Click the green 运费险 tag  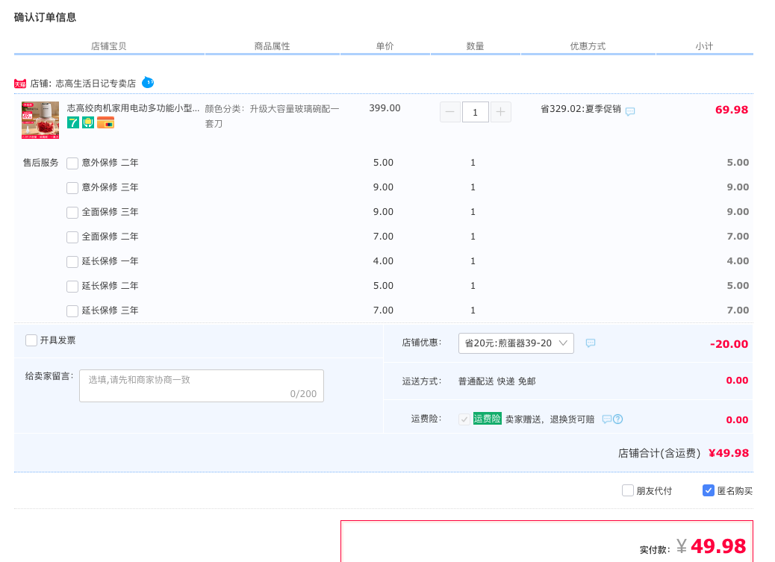pos(488,419)
